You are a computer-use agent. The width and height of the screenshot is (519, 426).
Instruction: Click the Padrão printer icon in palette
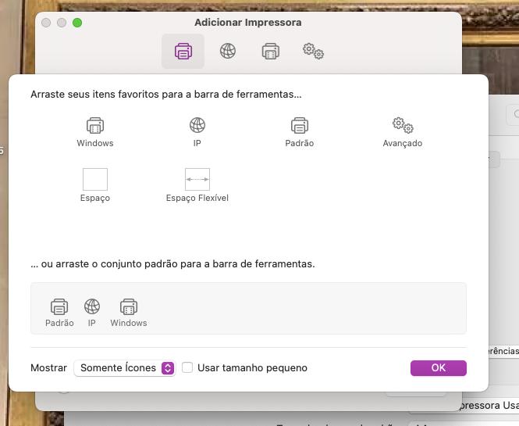pos(300,125)
